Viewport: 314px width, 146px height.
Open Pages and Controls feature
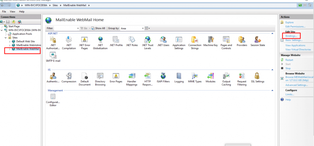226,43
